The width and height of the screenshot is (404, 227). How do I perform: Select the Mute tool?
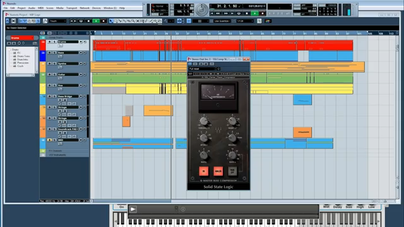(x=138, y=21)
